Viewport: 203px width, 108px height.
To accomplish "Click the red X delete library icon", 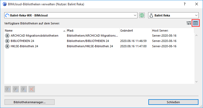I will pos(32,88).
